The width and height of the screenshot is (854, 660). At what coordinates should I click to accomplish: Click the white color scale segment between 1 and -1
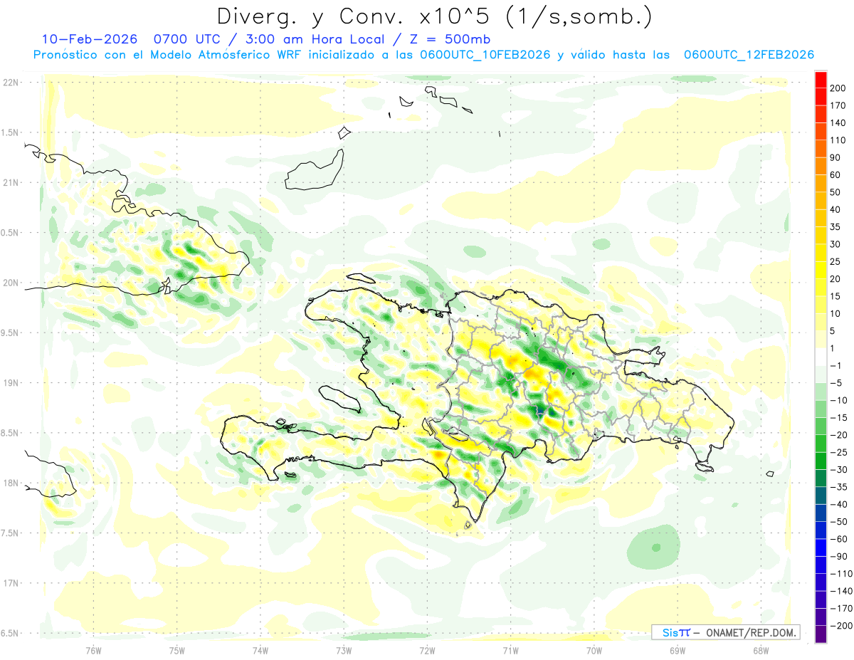tap(821, 357)
